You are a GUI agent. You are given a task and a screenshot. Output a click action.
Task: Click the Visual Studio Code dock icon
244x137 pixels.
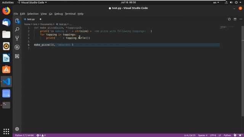[x=6, y=81]
